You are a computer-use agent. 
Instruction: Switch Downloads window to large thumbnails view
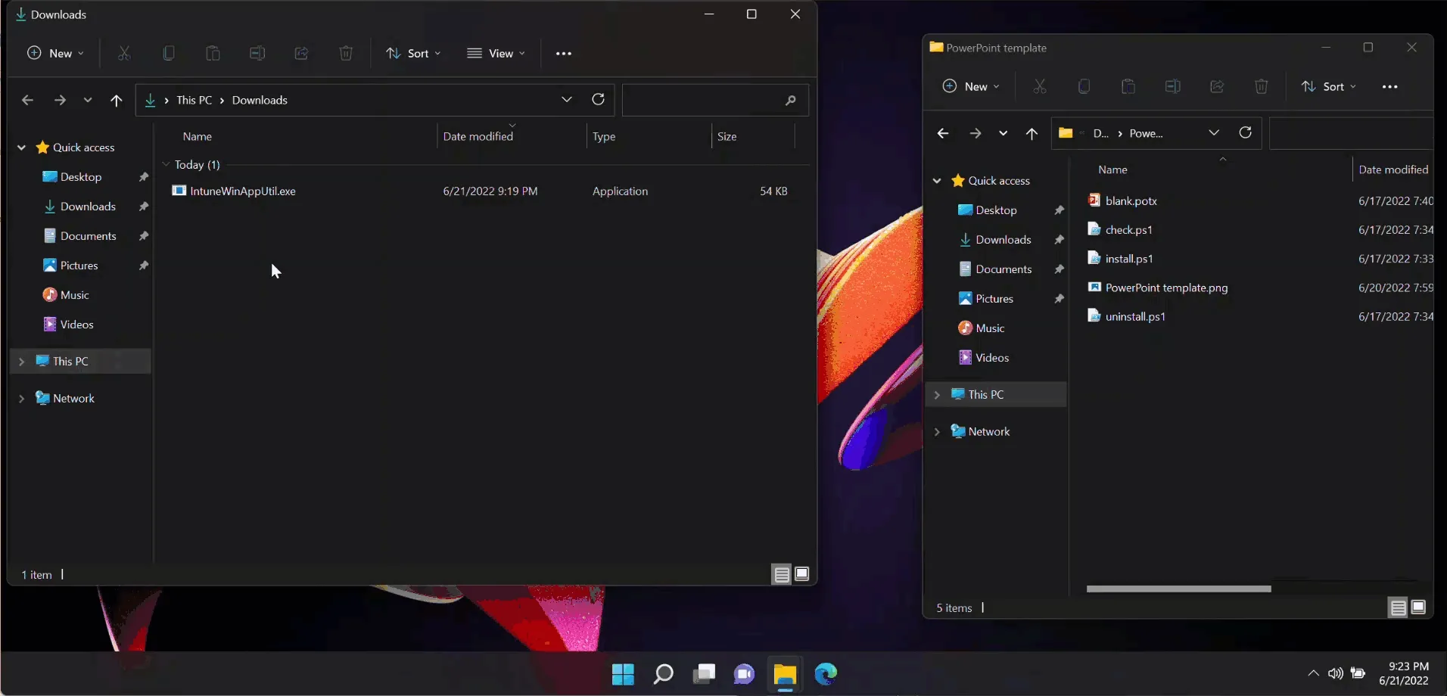point(802,574)
